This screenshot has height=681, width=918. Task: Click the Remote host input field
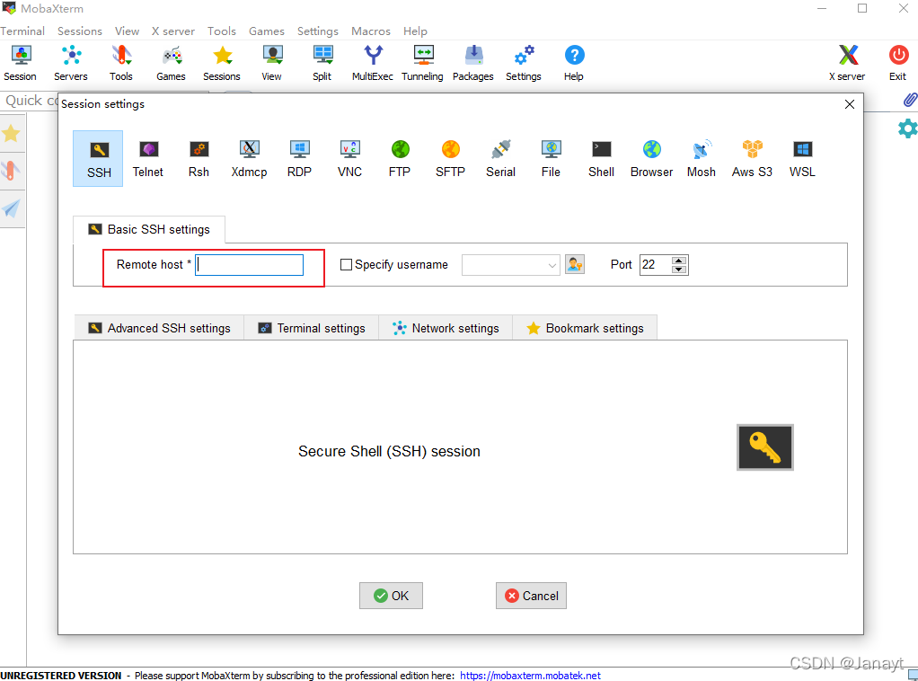pos(250,265)
